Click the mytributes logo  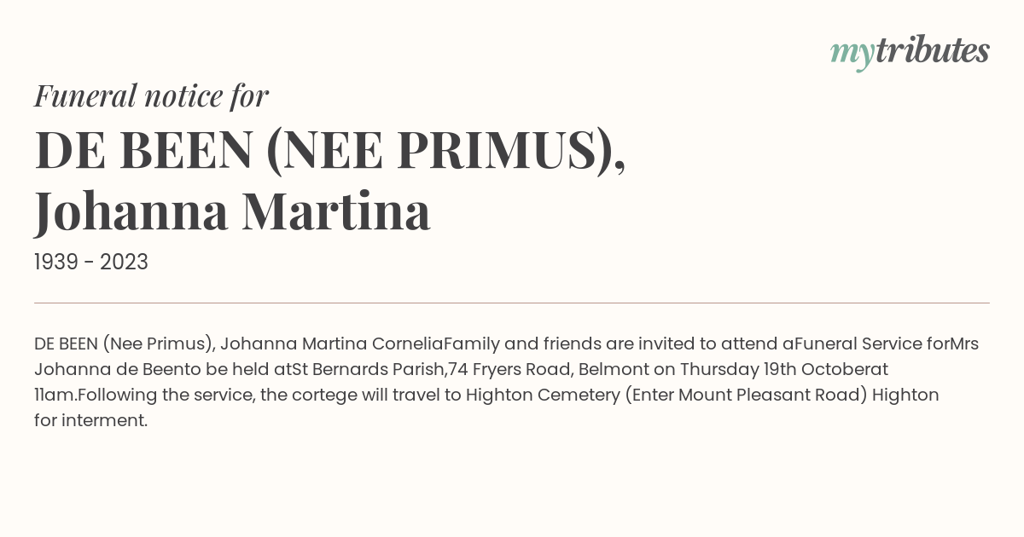[910, 52]
